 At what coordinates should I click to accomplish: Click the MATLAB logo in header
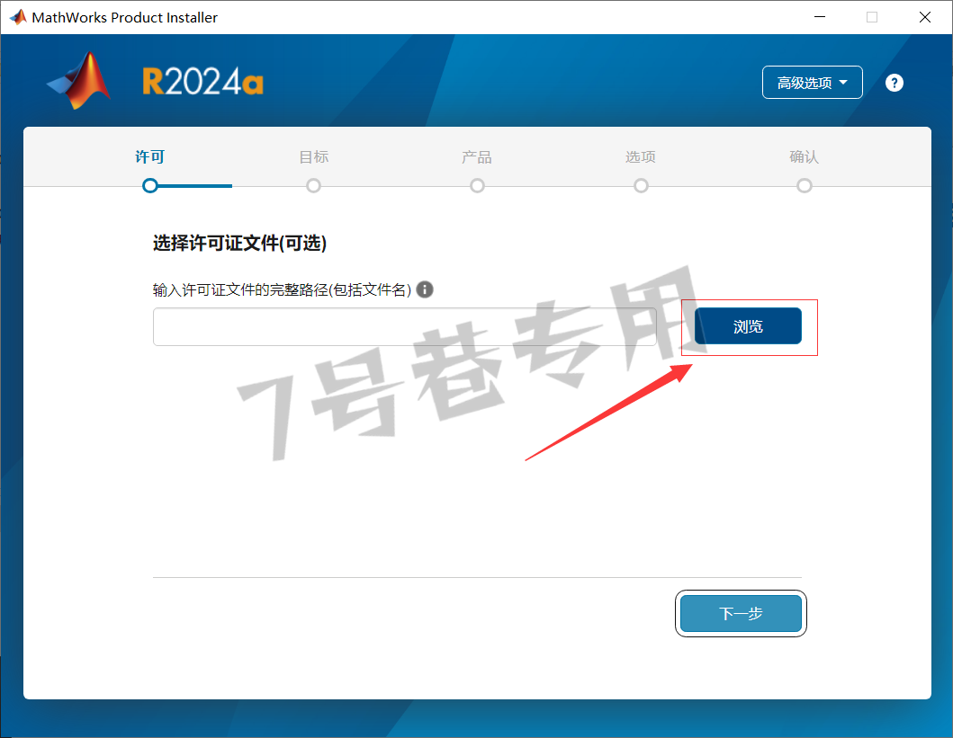point(79,81)
